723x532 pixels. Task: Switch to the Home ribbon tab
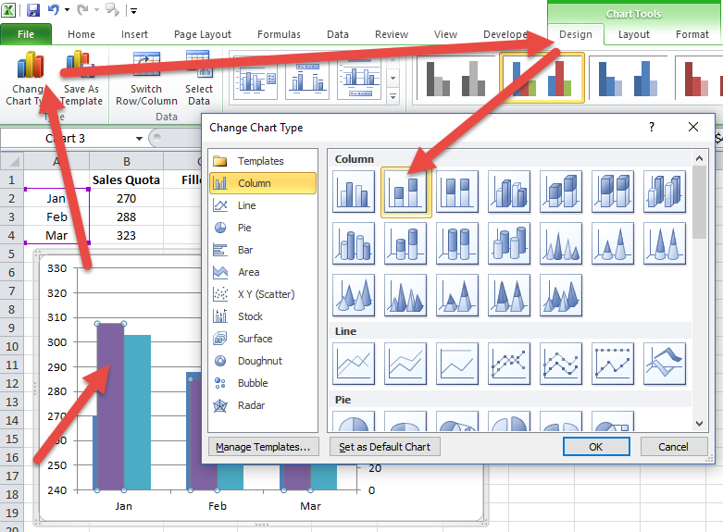click(x=81, y=34)
